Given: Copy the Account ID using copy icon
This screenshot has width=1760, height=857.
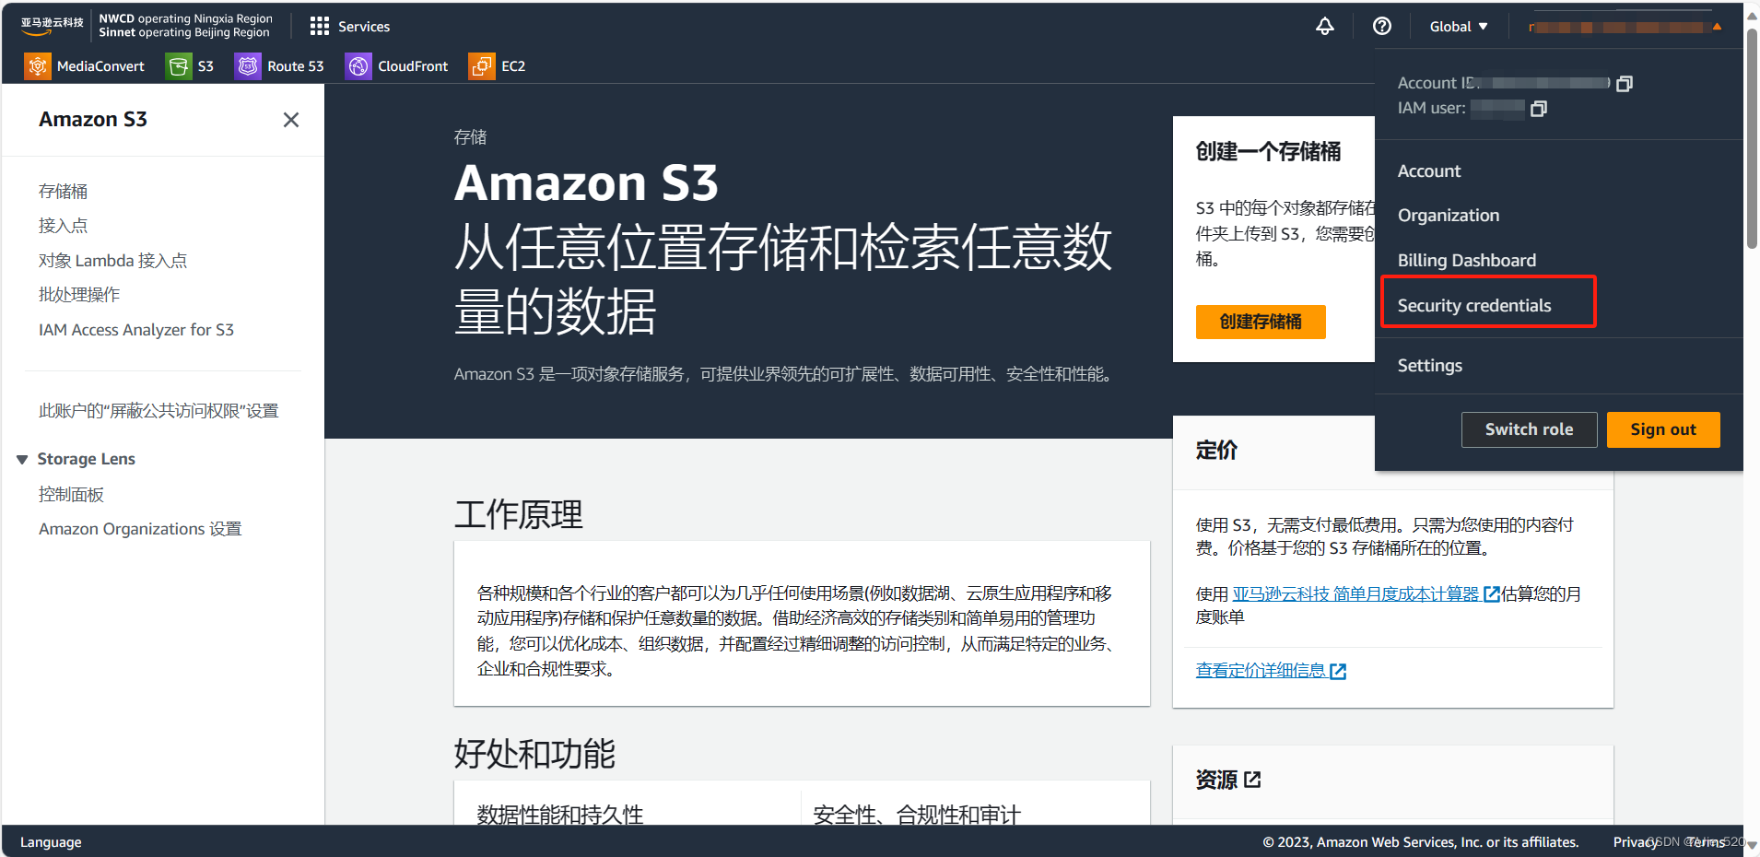Looking at the screenshot, I should tap(1625, 83).
